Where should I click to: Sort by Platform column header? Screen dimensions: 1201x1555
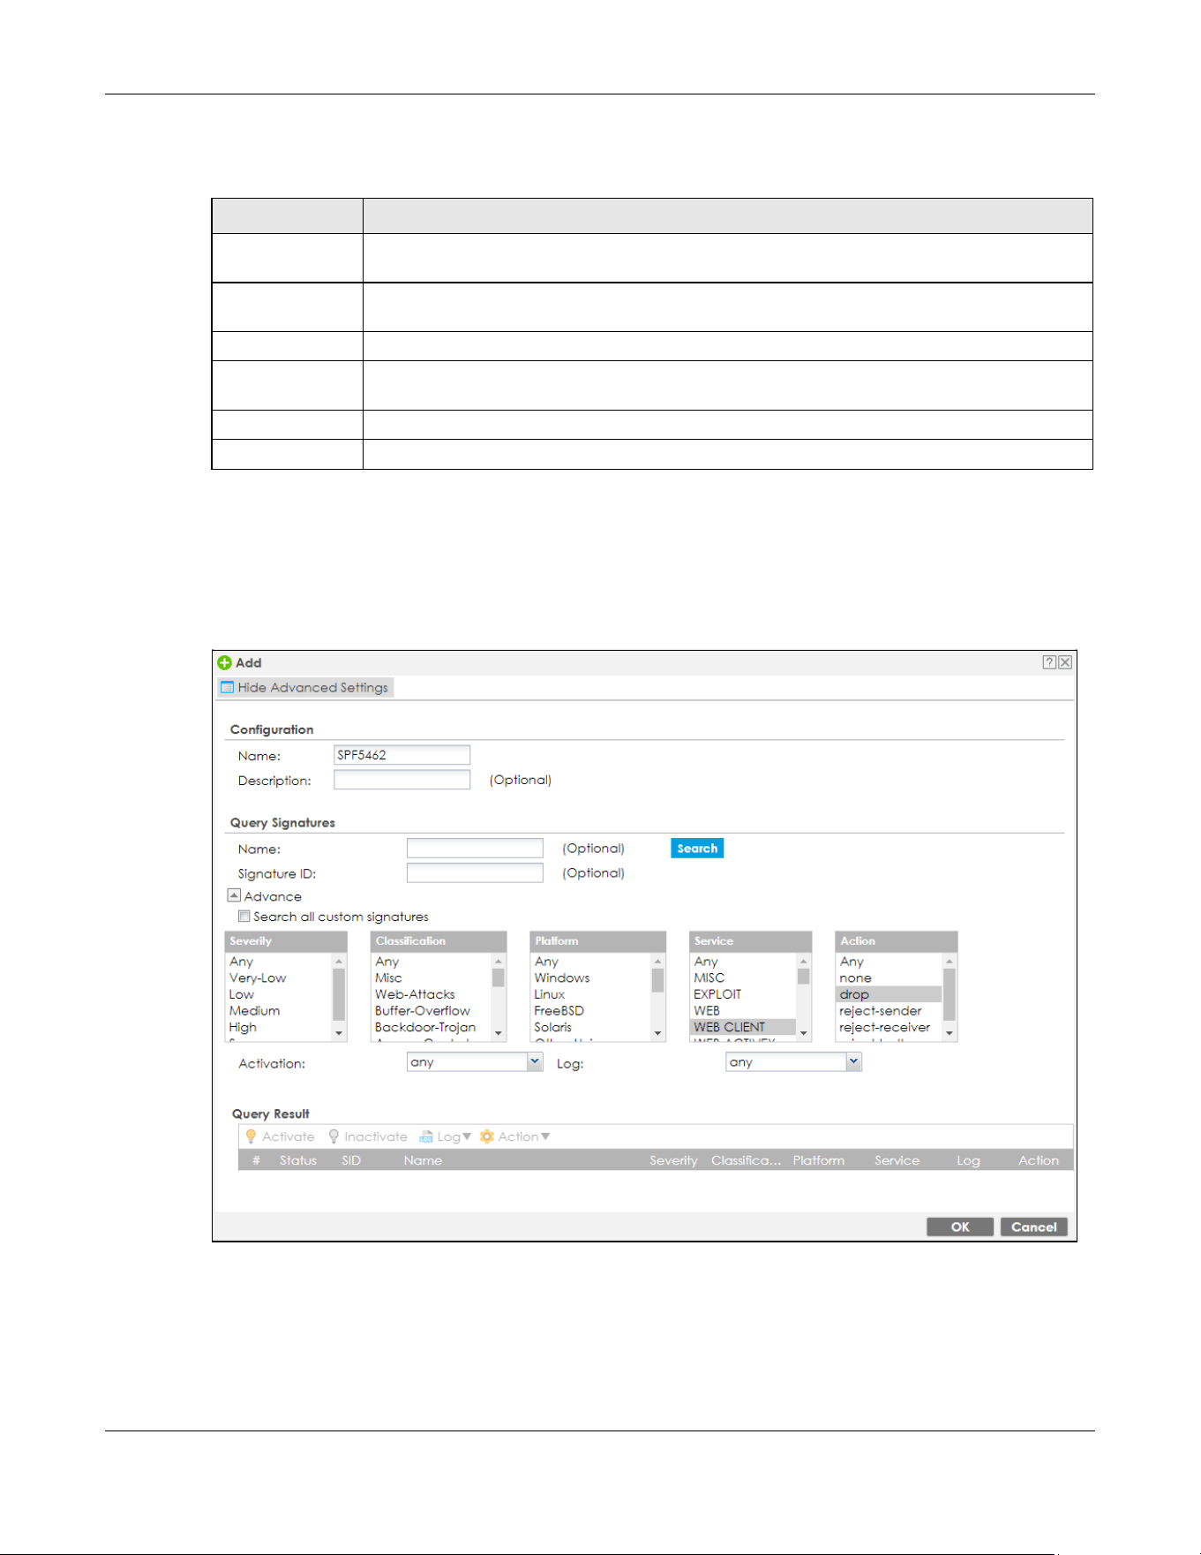(818, 1160)
